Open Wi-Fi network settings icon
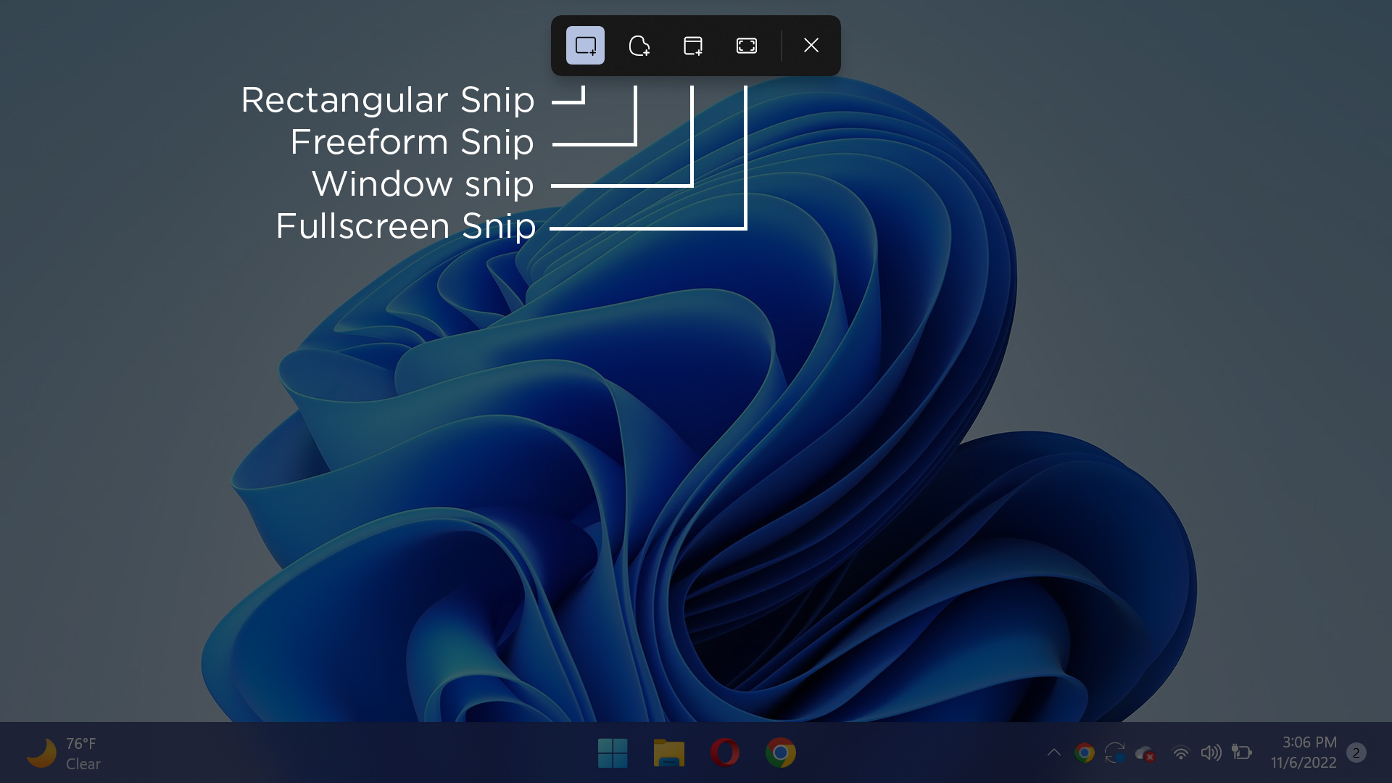 tap(1180, 753)
